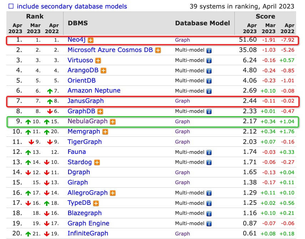The width and height of the screenshot is (305, 239).
Task: Open the TypeDB link
Action: tap(79, 203)
